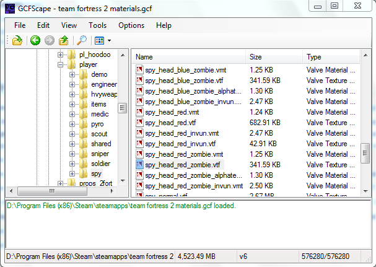This screenshot has width=376, height=267.
Task: Sort by the Type column header
Action: [331, 57]
